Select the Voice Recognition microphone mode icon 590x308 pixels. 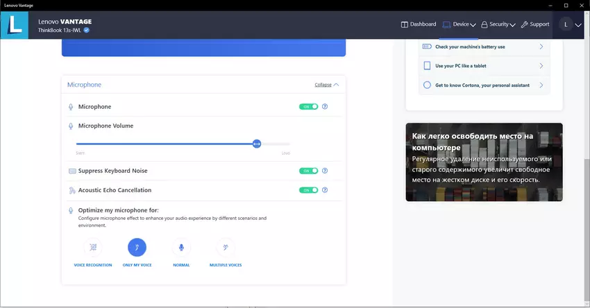point(93,248)
